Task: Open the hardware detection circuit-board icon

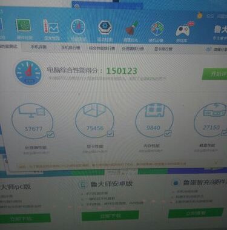Action: tap(24, 25)
